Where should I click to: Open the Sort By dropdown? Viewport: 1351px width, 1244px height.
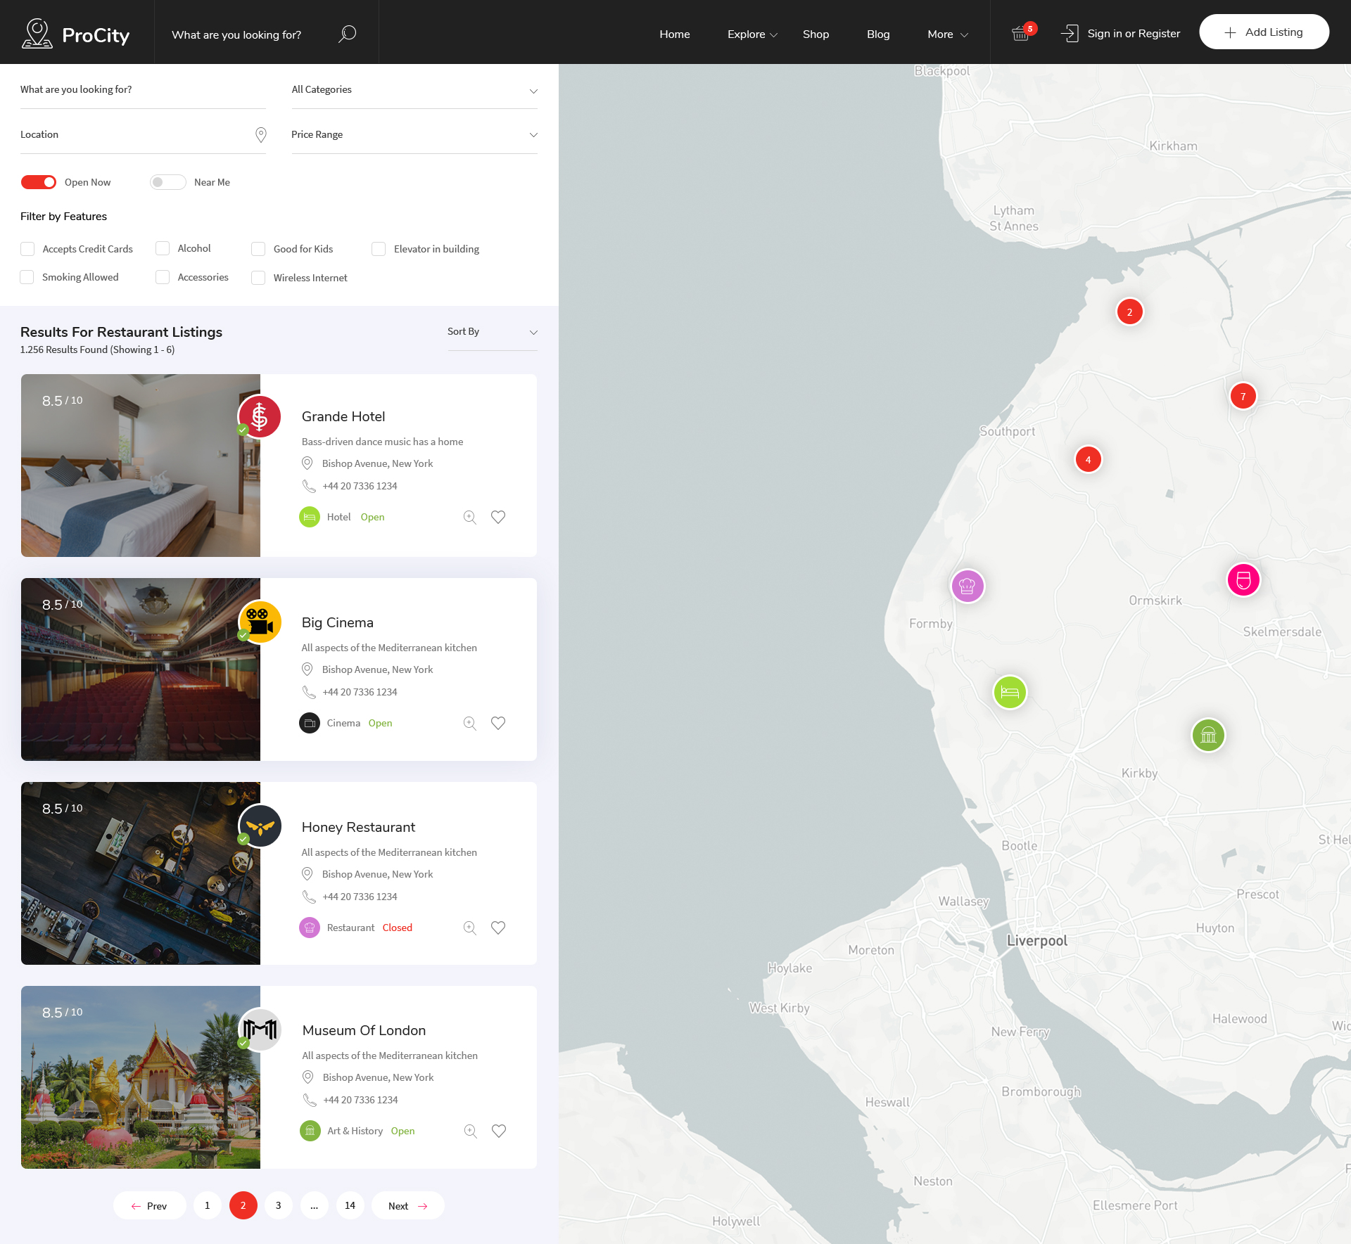click(x=492, y=332)
